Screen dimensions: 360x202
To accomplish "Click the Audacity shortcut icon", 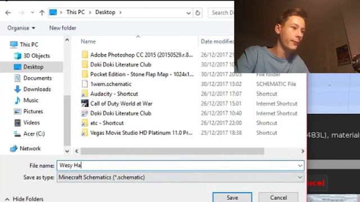I will point(85,94).
